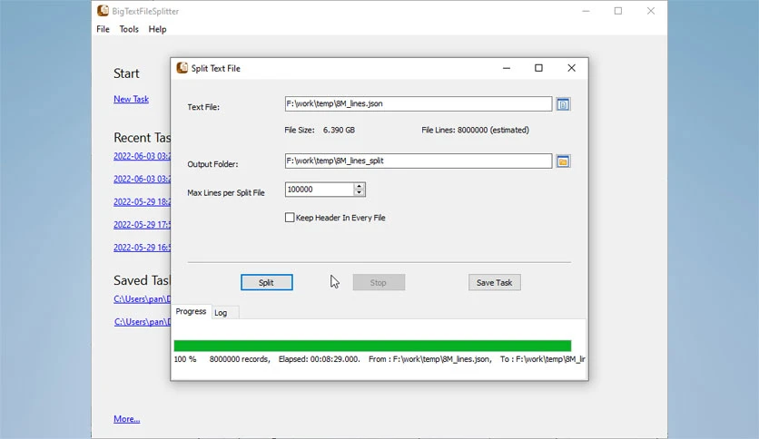
Task: Open second recent task dated 2022-06-03
Action: point(142,179)
